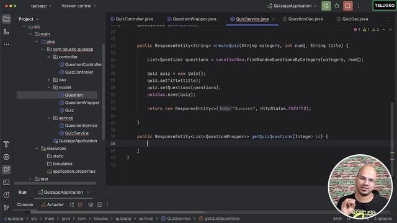Expand the test folder
The image size is (397, 223).
pos(30,179)
